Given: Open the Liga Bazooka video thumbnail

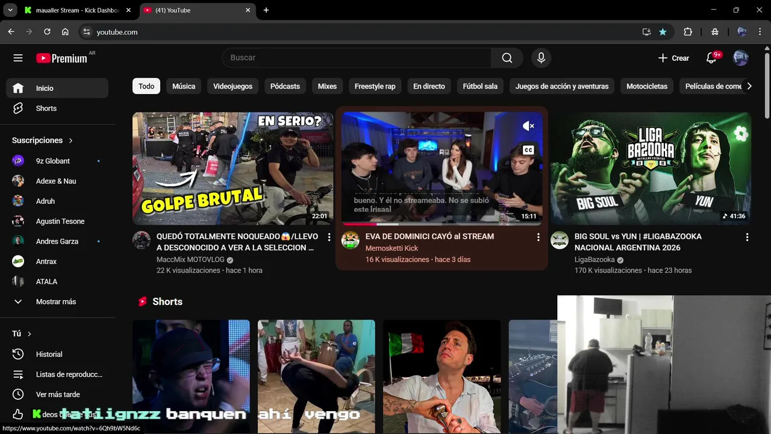Looking at the screenshot, I should [651, 168].
